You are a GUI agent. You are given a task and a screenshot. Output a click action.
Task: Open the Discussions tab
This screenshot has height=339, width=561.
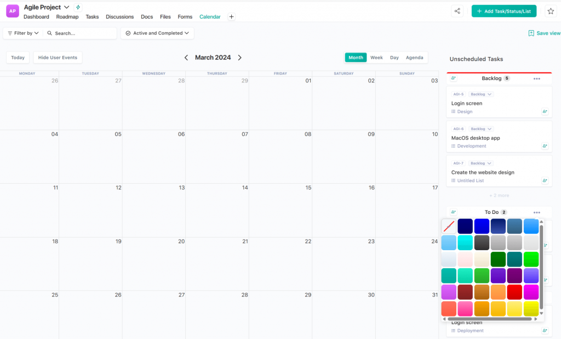(119, 17)
